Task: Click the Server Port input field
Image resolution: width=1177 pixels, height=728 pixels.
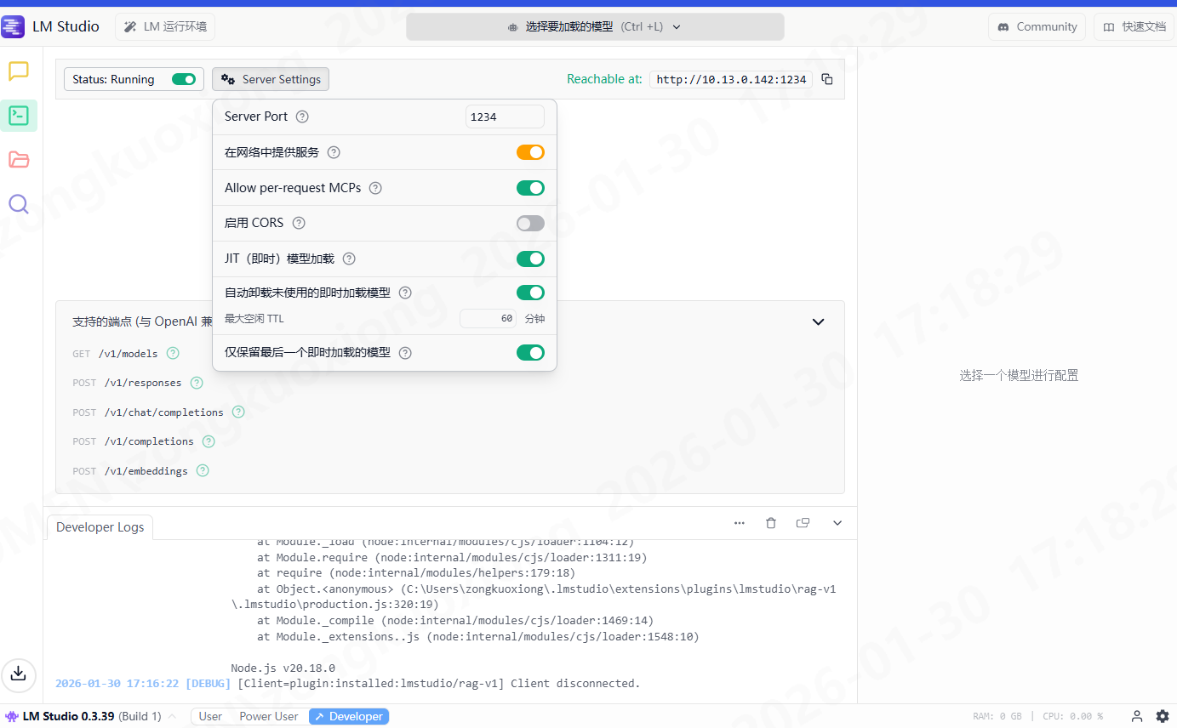Action: [505, 117]
